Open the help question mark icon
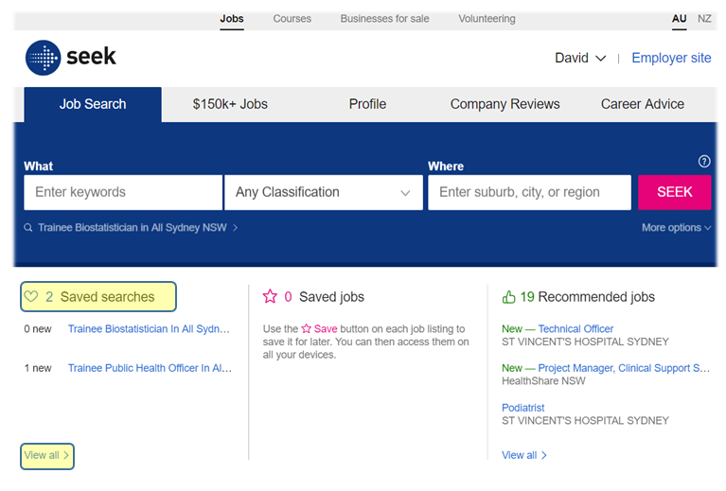This screenshot has width=726, height=491. 704,162
